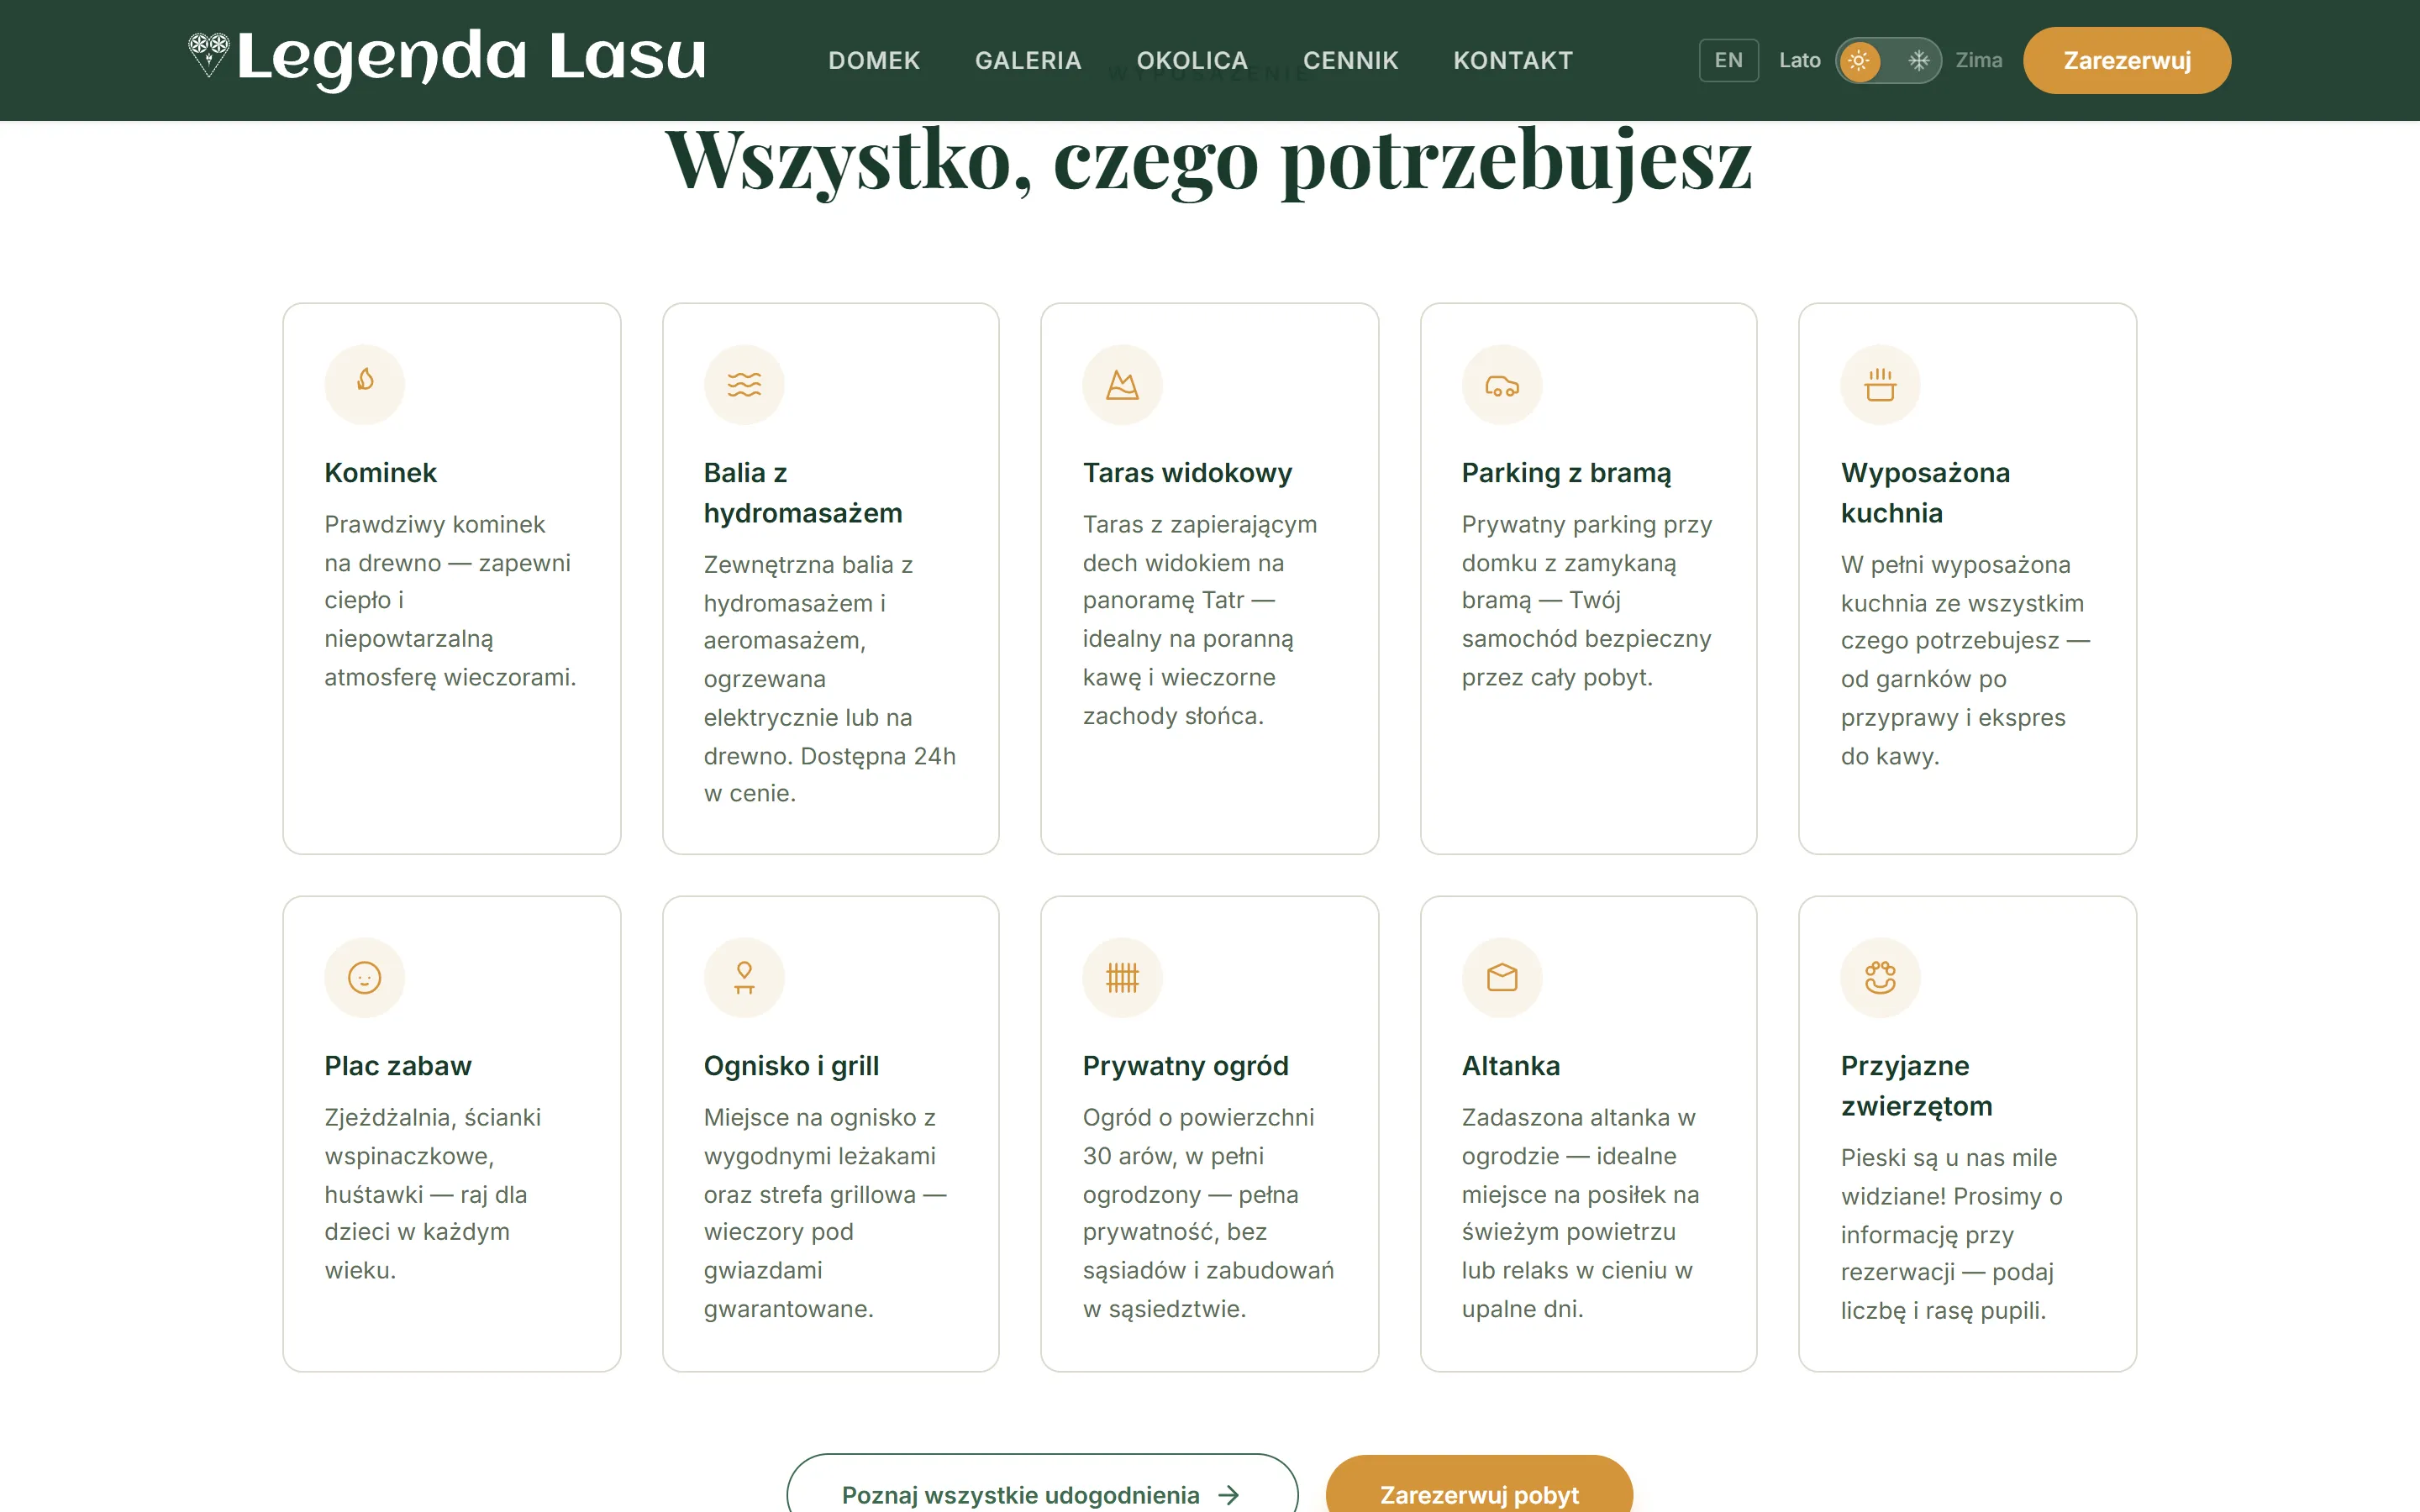Toggle the Lato/Zima season switch
This screenshot has width=2420, height=1512.
point(1888,60)
